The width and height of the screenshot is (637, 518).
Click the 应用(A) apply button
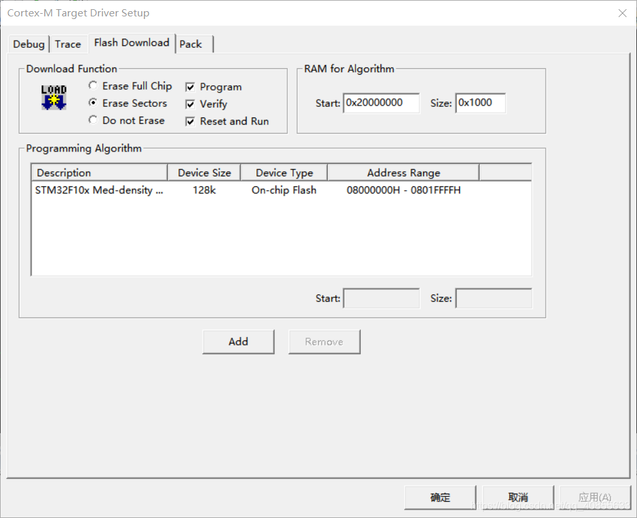click(595, 497)
